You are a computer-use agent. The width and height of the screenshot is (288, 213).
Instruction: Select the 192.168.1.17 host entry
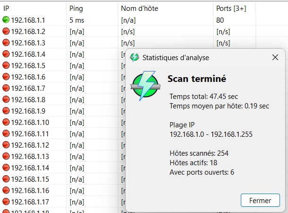tap(30, 202)
